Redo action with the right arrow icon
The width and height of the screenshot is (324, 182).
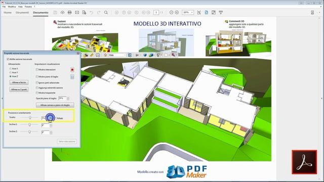point(99,12)
